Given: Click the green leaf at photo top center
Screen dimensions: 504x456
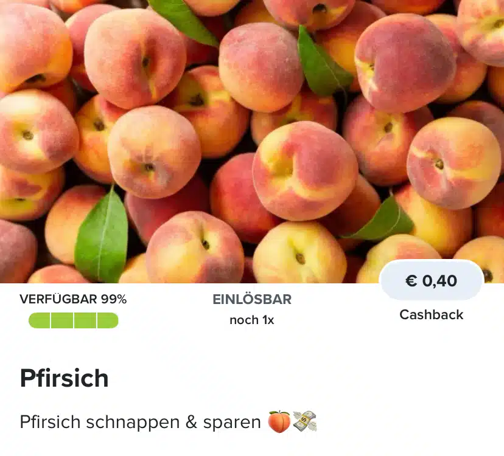Looking at the screenshot, I should [x=183, y=21].
